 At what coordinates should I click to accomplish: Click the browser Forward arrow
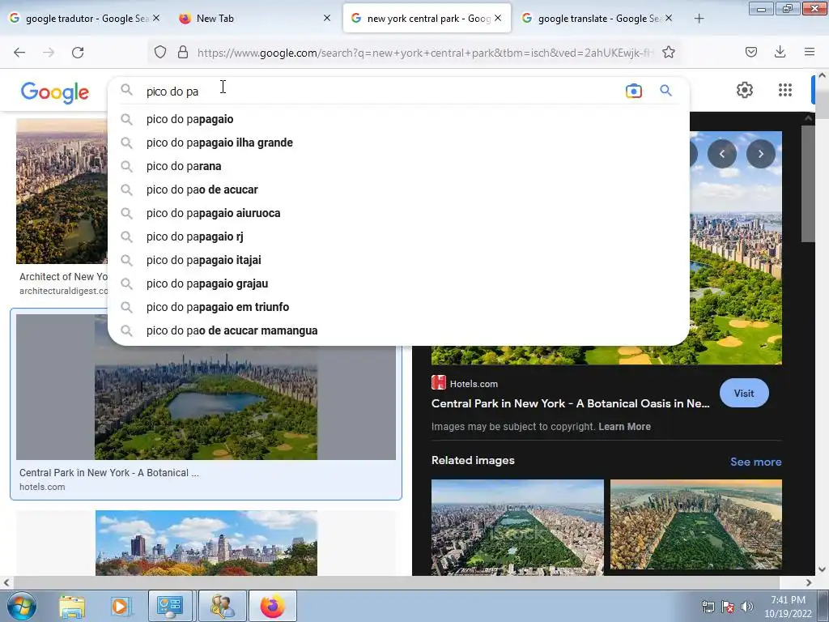pos(49,52)
